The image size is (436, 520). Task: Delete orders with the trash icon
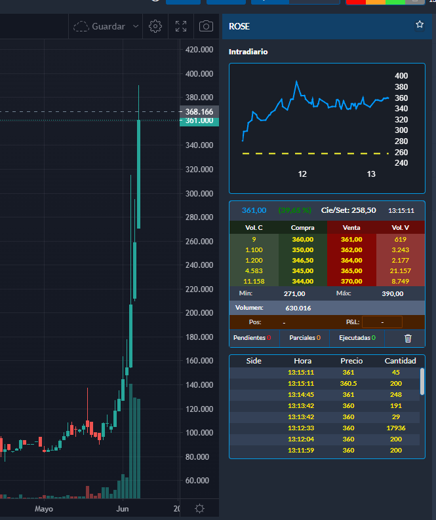tap(408, 339)
